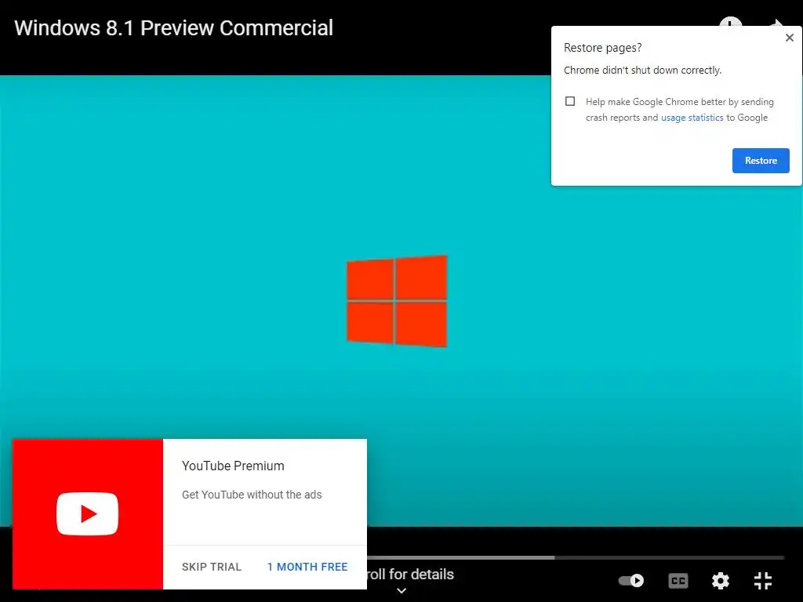Click the Windows 8.1 Preview Commercial title
The width and height of the screenshot is (803, 602).
pos(173,28)
